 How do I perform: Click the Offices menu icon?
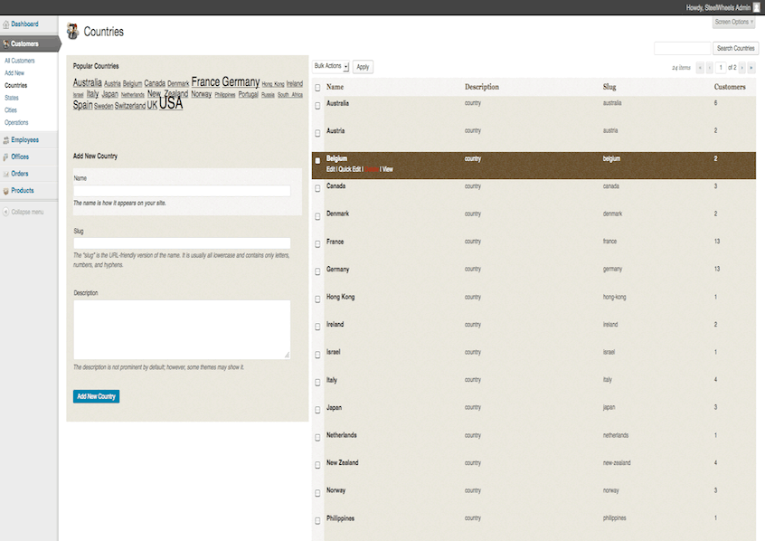click(6, 157)
